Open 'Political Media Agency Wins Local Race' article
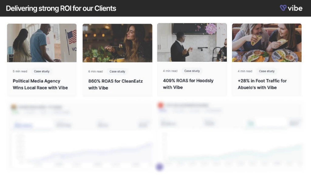311x175 pixels. pyautogui.click(x=40, y=84)
